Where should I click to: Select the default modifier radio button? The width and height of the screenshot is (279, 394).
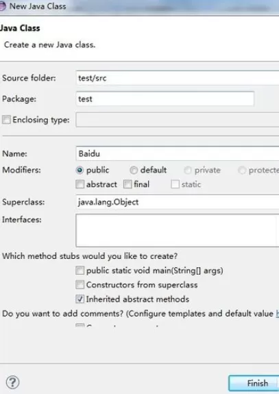tap(134, 171)
